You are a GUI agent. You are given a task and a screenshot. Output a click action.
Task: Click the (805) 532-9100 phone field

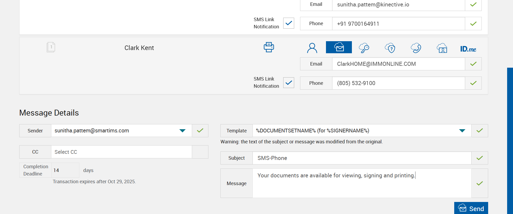pos(398,83)
